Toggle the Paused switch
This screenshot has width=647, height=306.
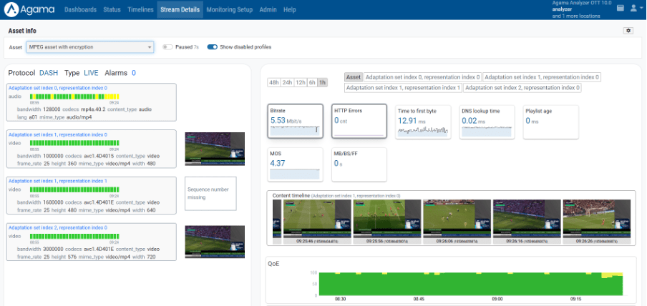click(167, 47)
